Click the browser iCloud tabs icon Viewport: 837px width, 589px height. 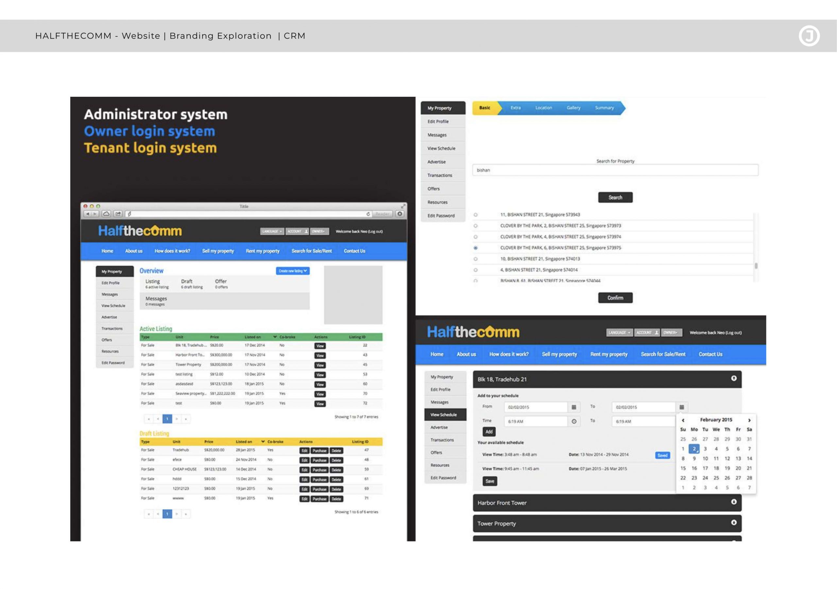(106, 214)
